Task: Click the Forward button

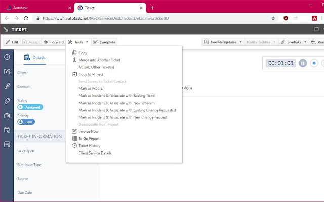Action: [54, 42]
